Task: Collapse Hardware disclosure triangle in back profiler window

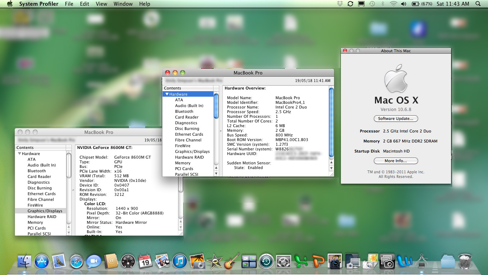Action: [19, 154]
